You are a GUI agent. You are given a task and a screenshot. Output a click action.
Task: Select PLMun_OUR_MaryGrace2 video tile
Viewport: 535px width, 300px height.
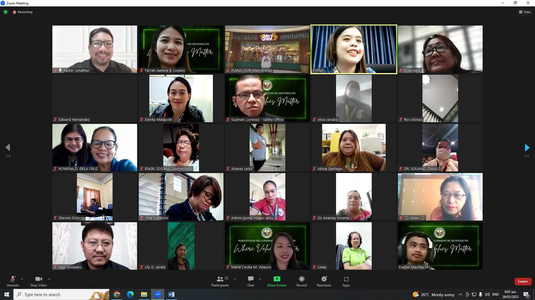(267, 49)
